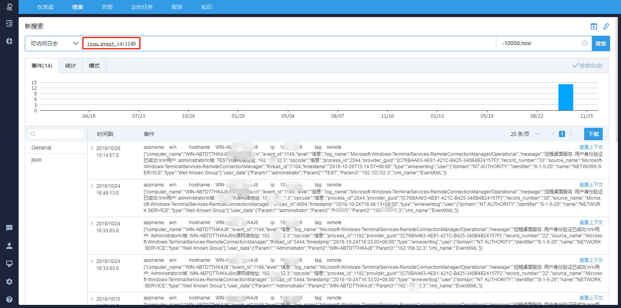The image size is (621, 308).
Task: Open the pie chart icon in sidebar
Action: (x=9, y=41)
